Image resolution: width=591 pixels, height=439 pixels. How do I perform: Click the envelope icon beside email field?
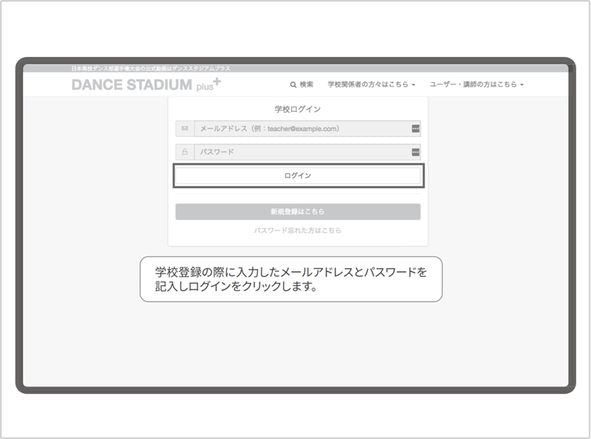[x=185, y=128]
